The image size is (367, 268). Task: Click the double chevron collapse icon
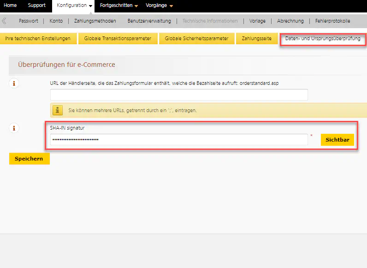tap(4, 21)
